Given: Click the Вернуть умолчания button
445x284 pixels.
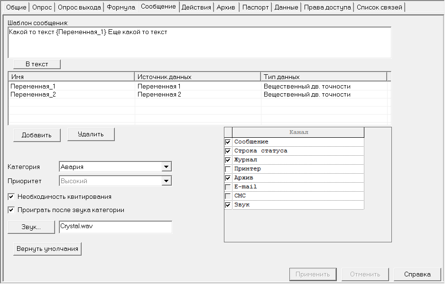Looking at the screenshot, I should click(47, 249).
